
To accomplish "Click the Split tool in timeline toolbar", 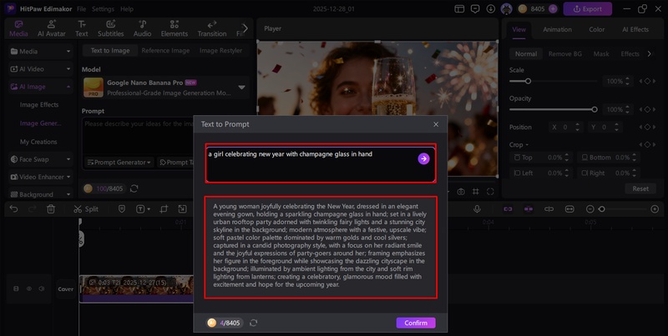I will (85, 209).
